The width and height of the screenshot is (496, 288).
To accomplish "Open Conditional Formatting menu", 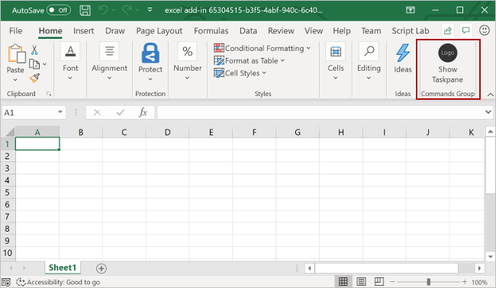I will (262, 48).
